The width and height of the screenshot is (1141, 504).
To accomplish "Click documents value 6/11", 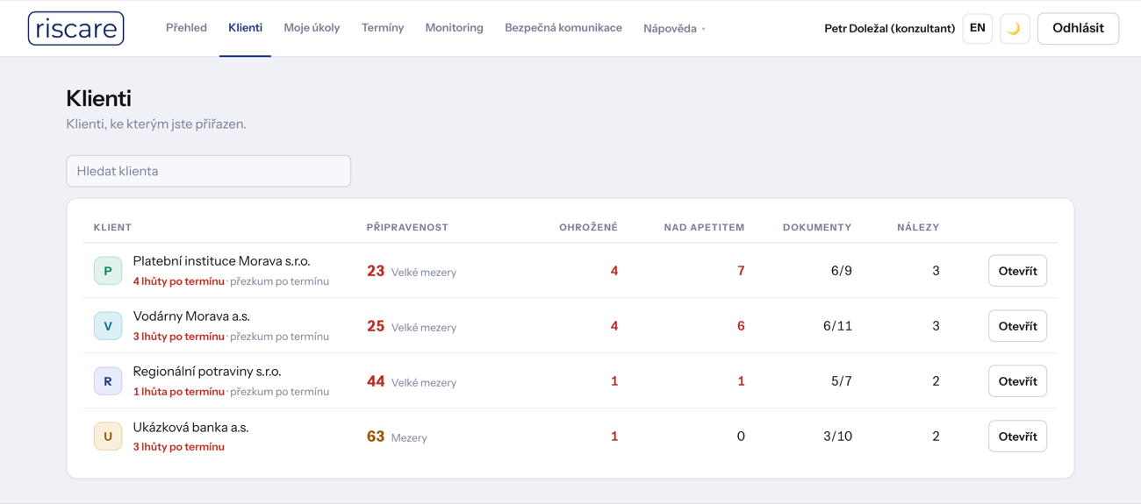I will pyautogui.click(x=837, y=326).
